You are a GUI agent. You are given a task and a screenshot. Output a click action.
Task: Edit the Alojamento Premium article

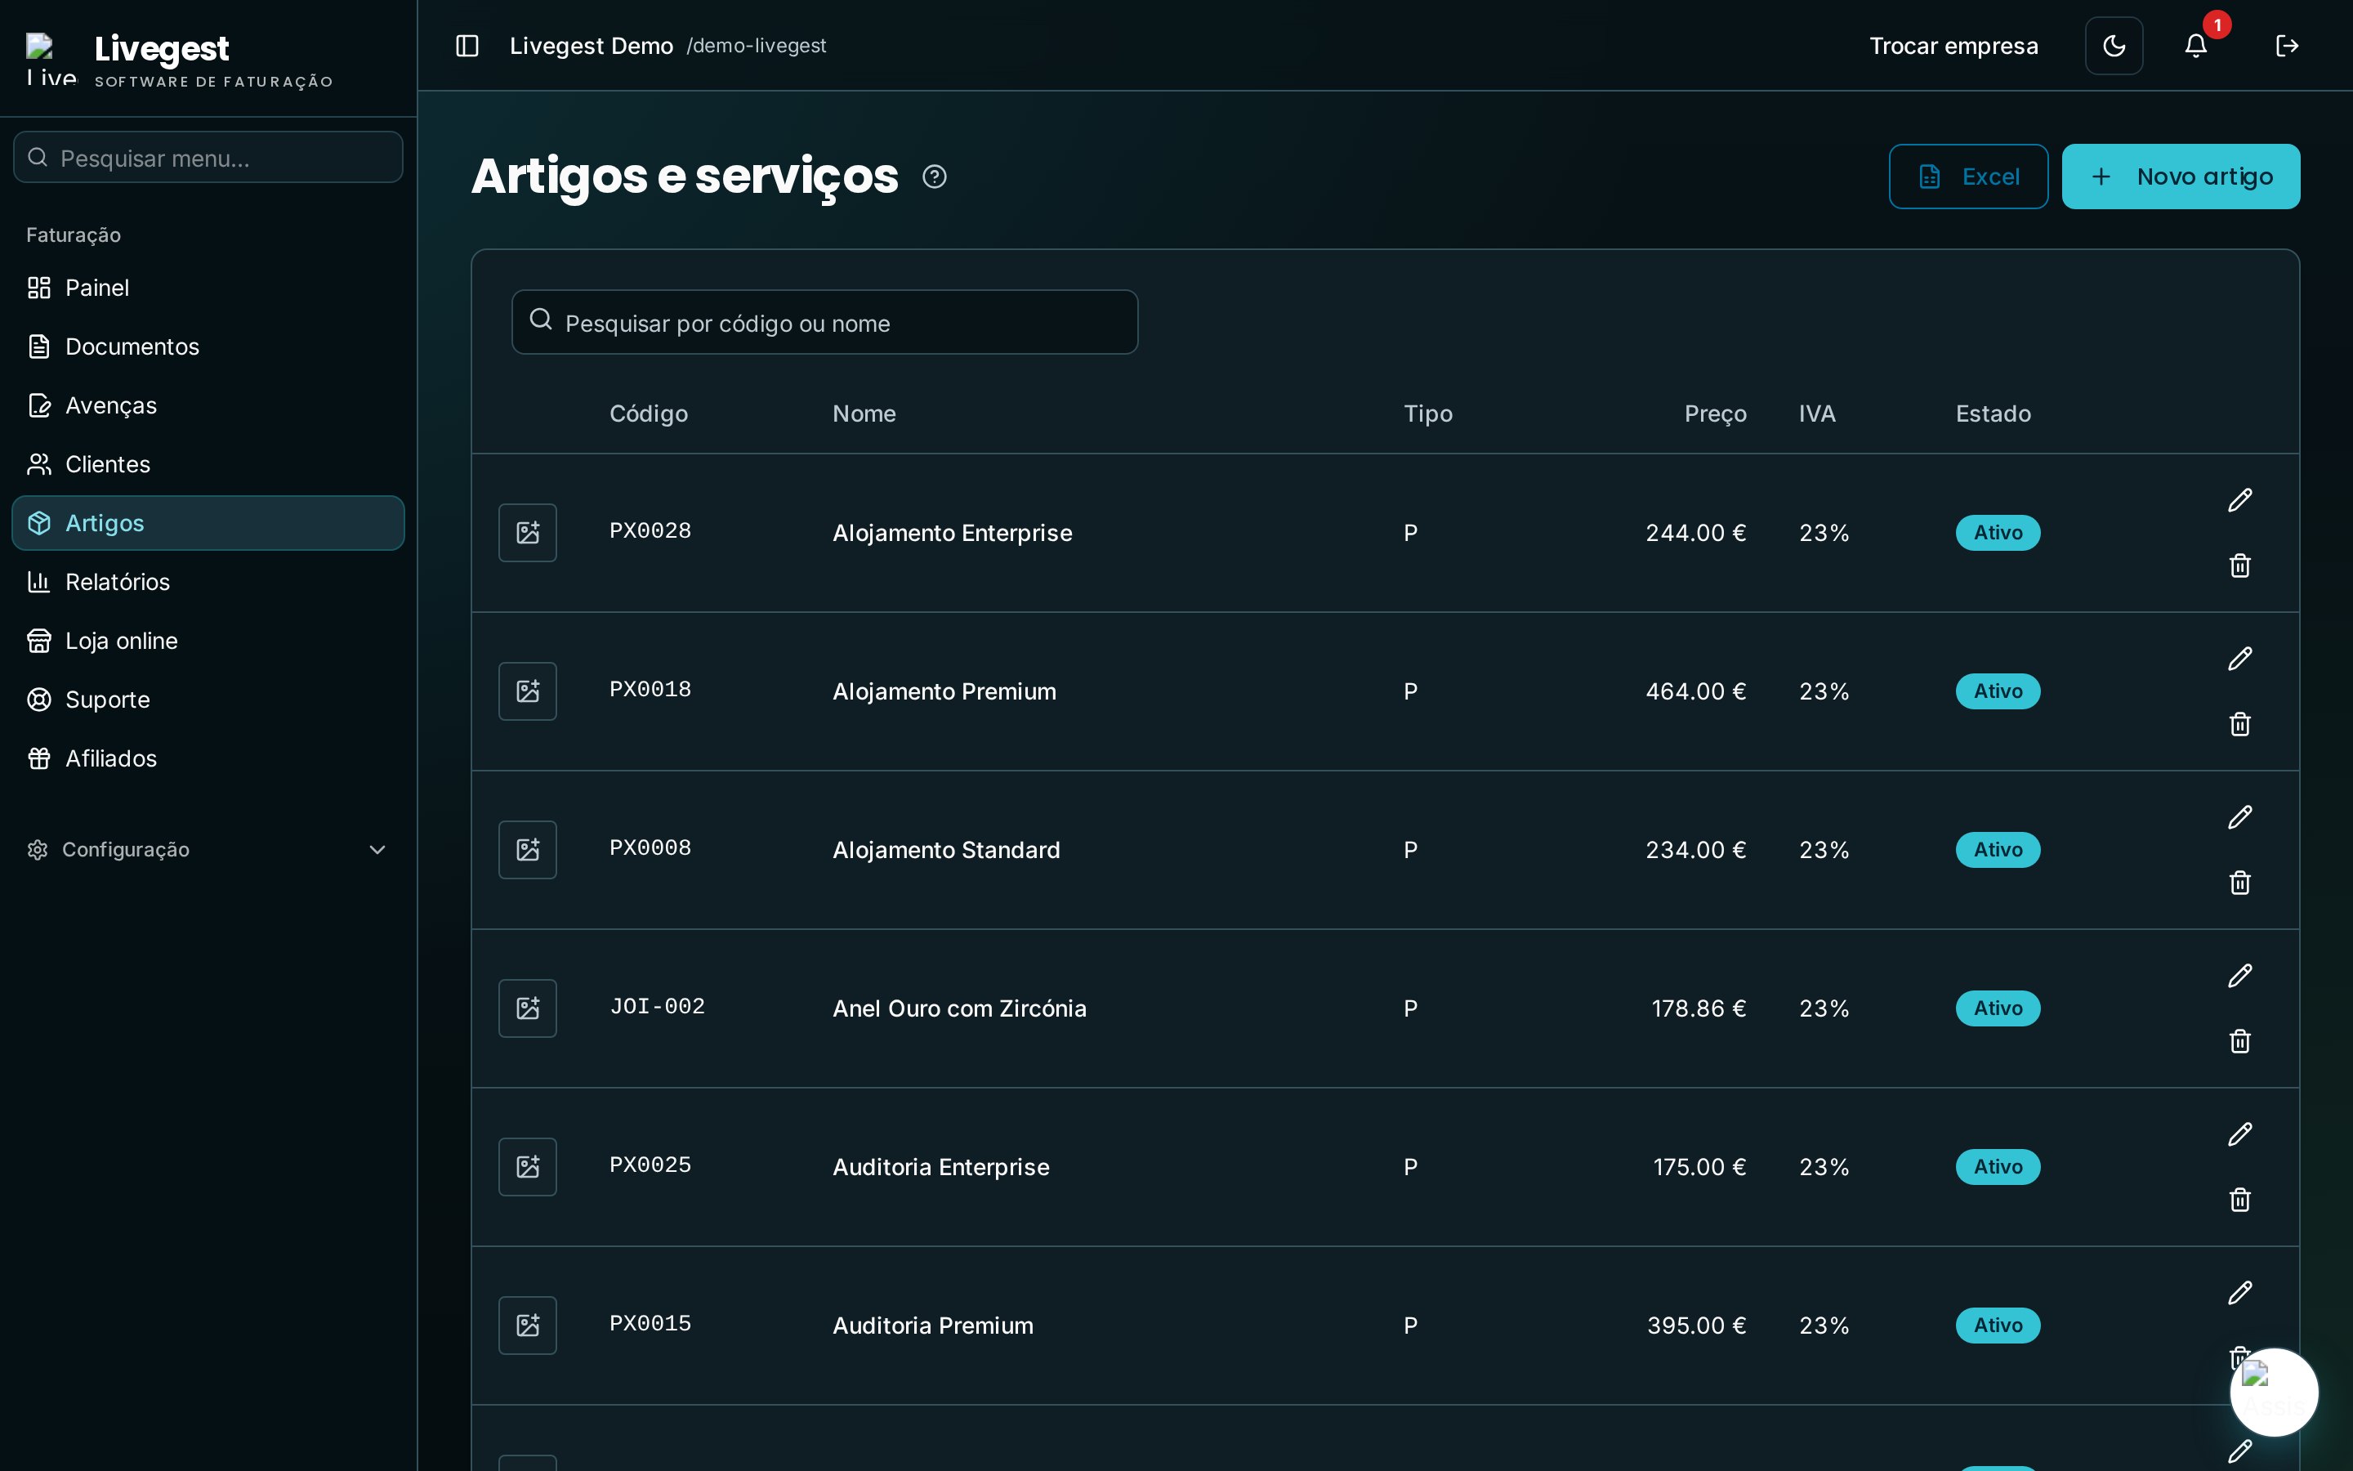point(2240,659)
